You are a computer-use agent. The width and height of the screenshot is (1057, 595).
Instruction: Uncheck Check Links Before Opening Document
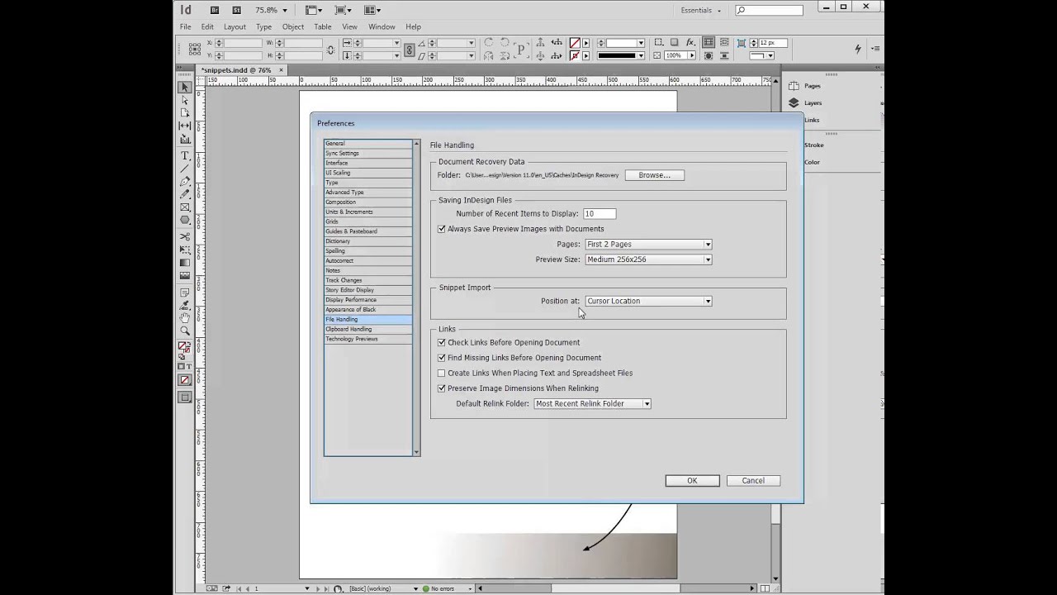[x=442, y=342]
